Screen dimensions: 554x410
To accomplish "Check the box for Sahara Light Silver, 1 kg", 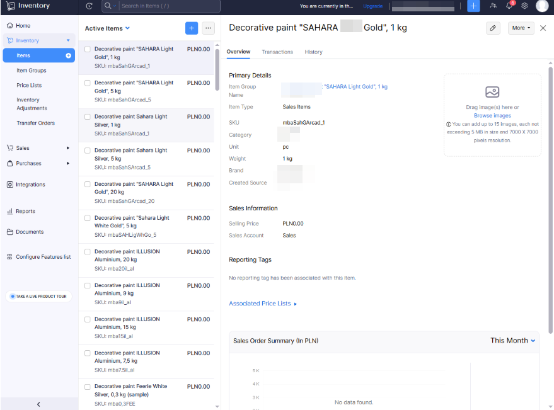I will 88,117.
